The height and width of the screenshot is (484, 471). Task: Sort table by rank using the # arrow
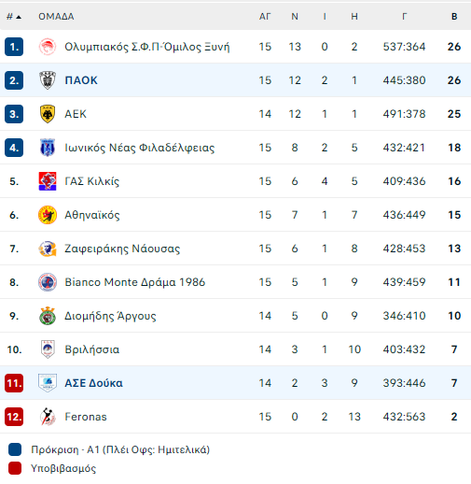(x=14, y=17)
